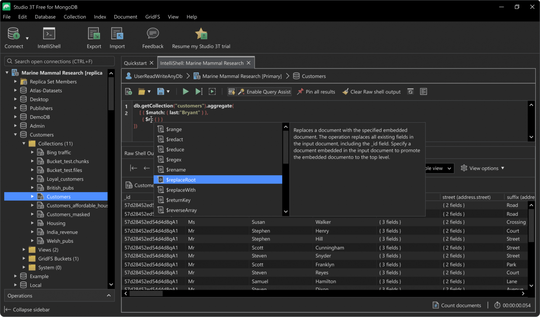Run the aggregation script with the green play icon
The image size is (540, 317).
click(x=186, y=91)
